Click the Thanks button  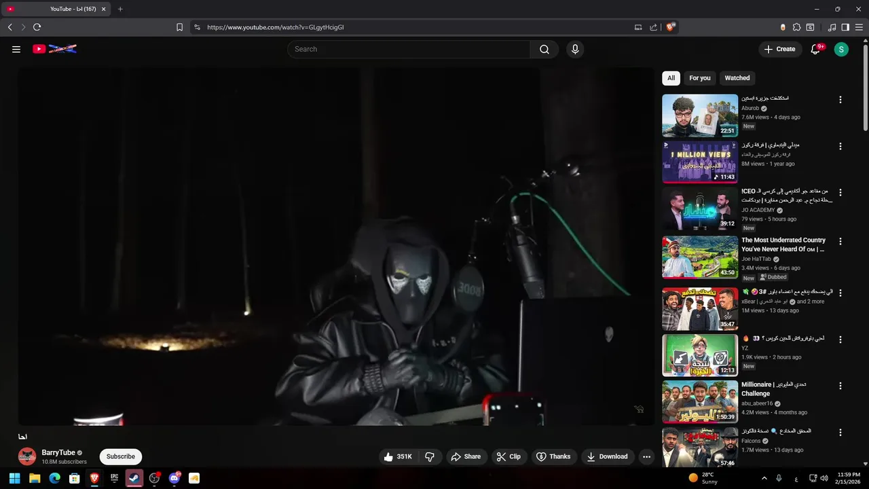point(553,456)
